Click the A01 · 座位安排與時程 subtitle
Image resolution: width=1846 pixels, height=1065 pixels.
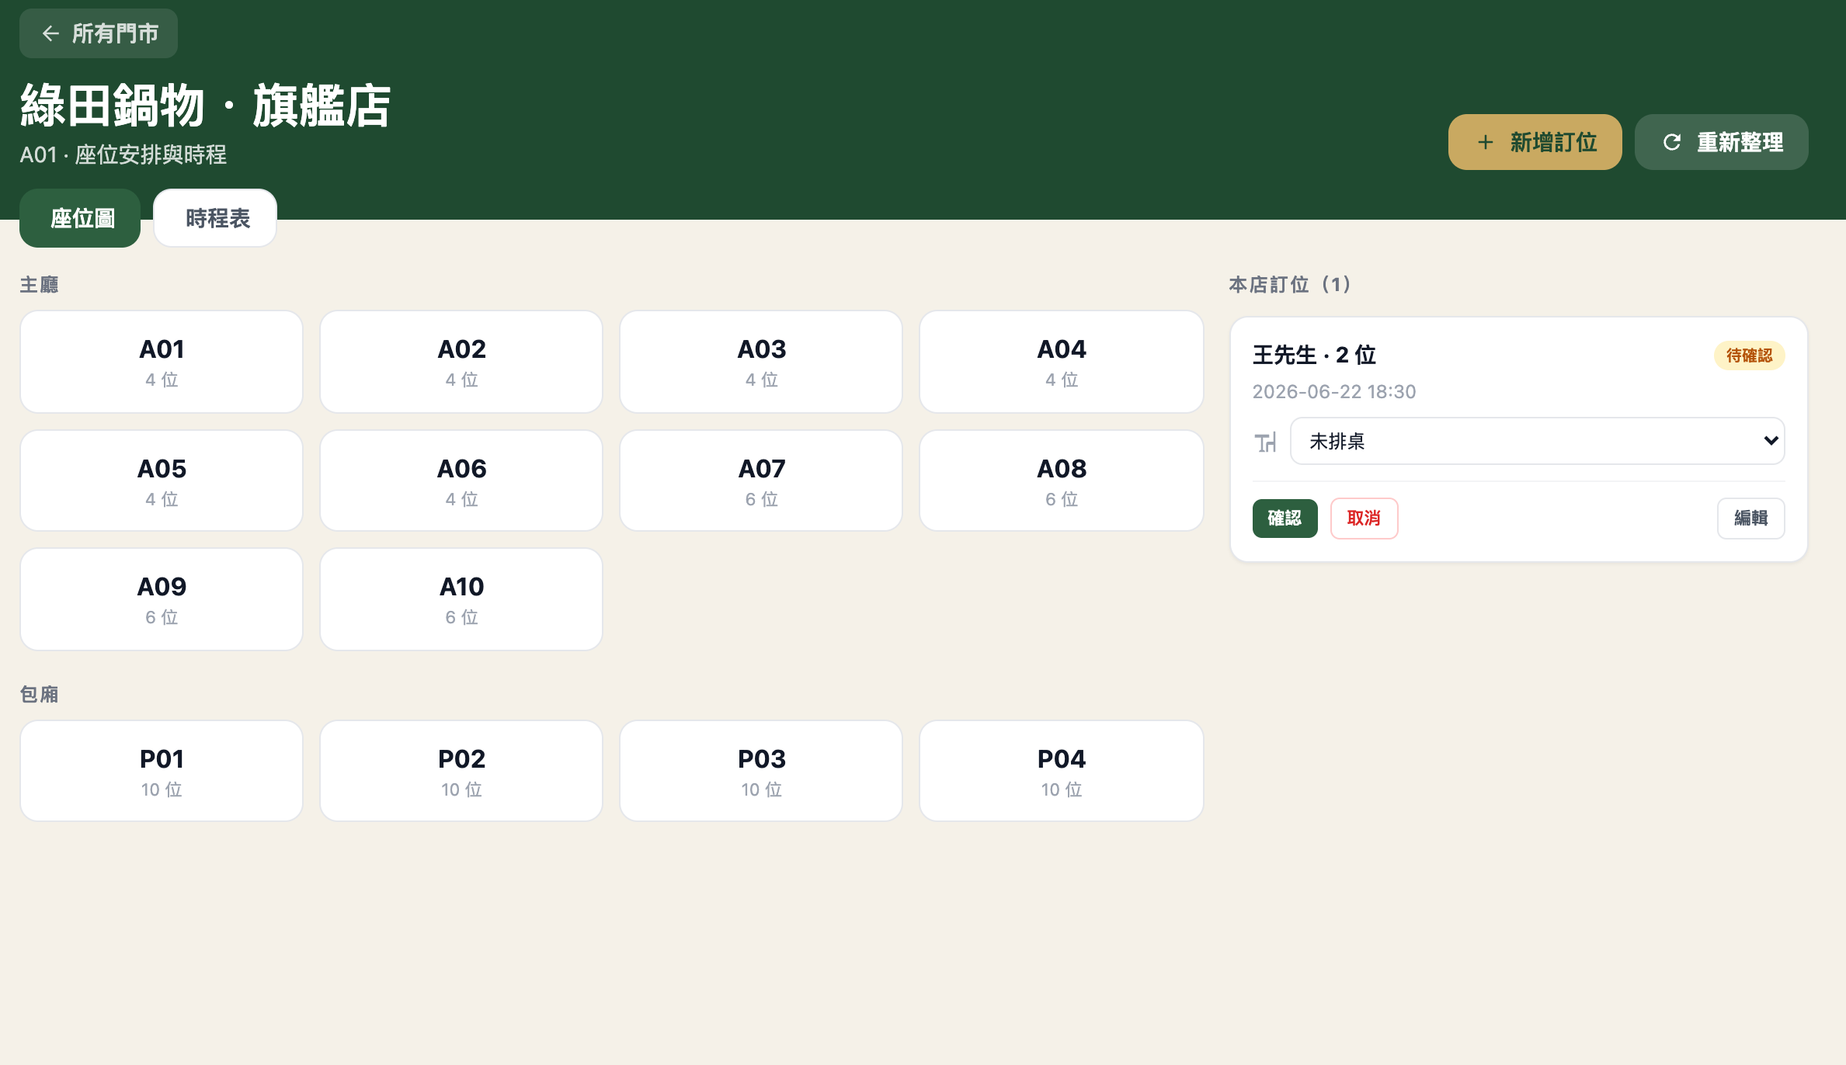point(123,154)
